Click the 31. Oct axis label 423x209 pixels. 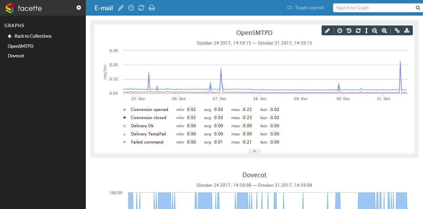pyautogui.click(x=383, y=99)
